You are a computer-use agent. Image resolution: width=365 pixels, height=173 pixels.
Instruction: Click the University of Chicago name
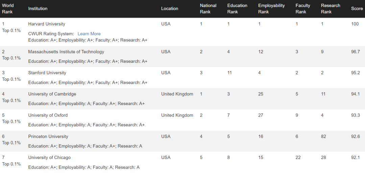click(x=49, y=158)
